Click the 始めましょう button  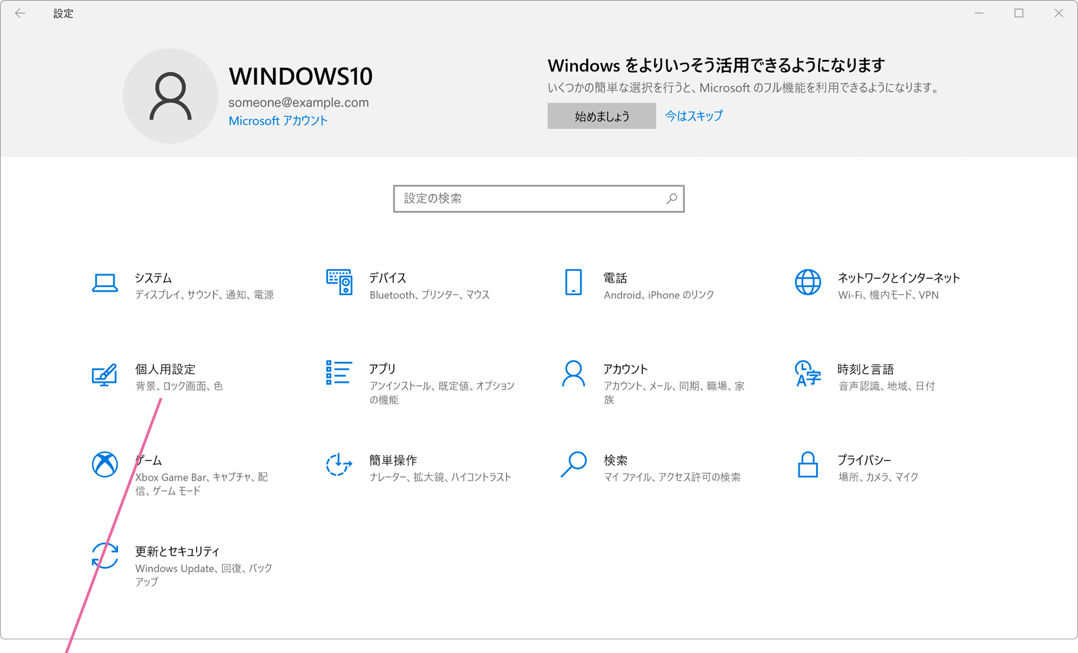coord(602,116)
